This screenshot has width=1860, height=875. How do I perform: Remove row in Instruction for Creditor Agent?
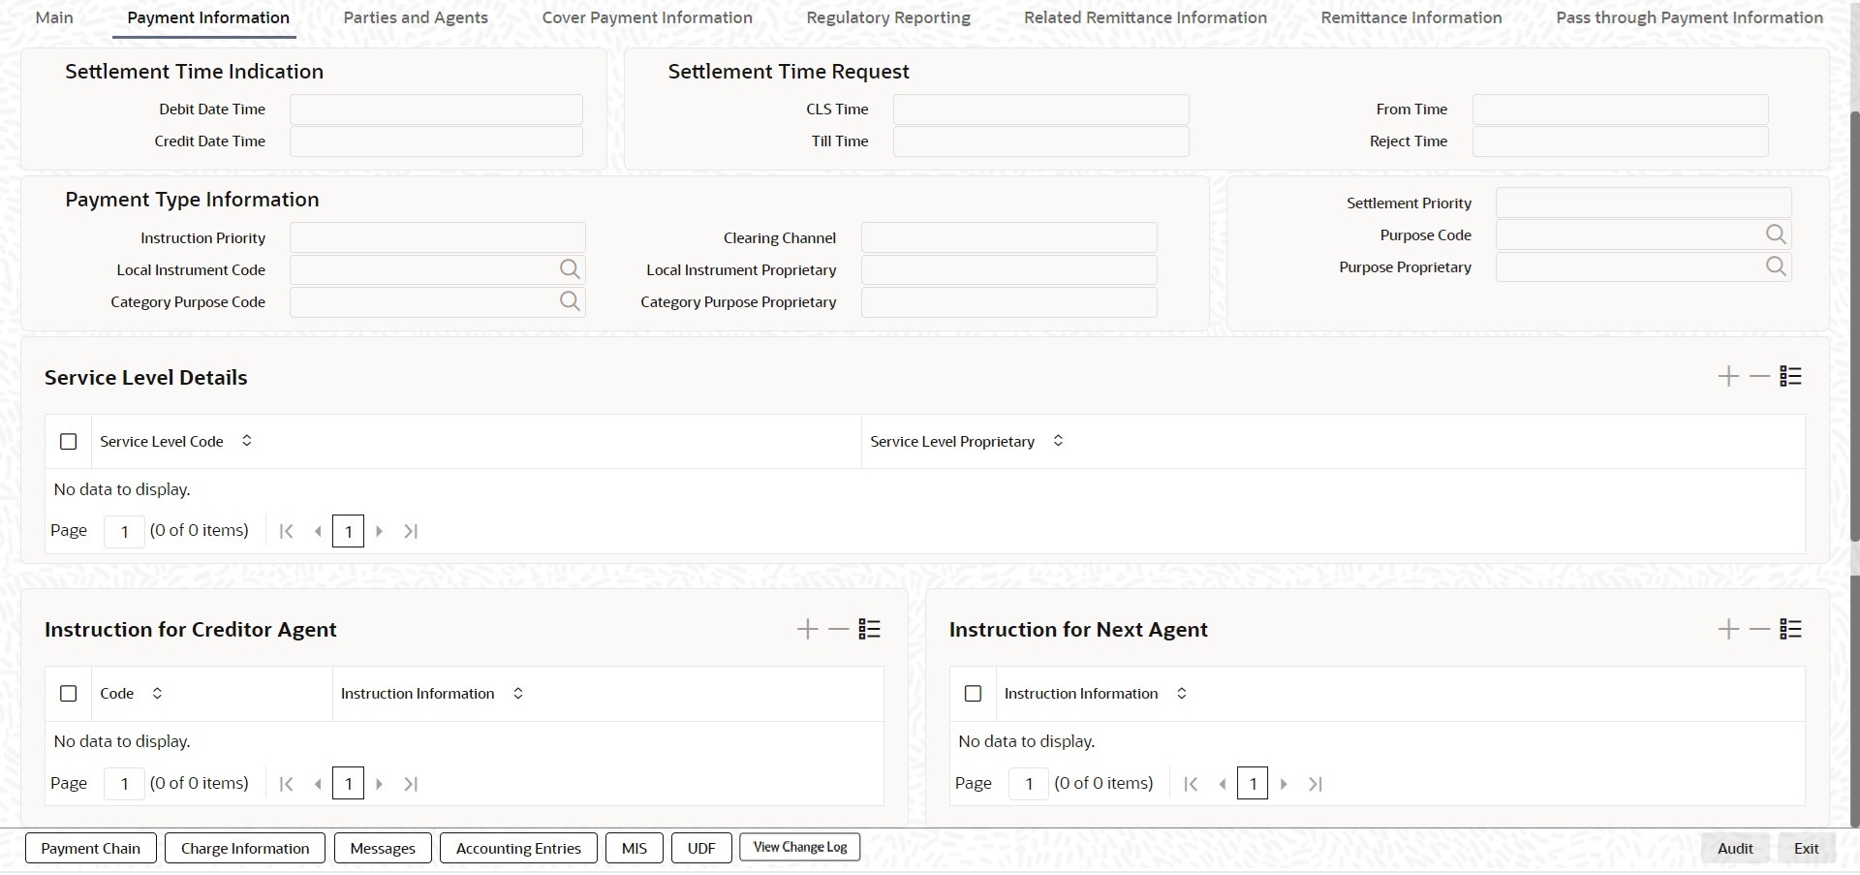[x=838, y=629]
